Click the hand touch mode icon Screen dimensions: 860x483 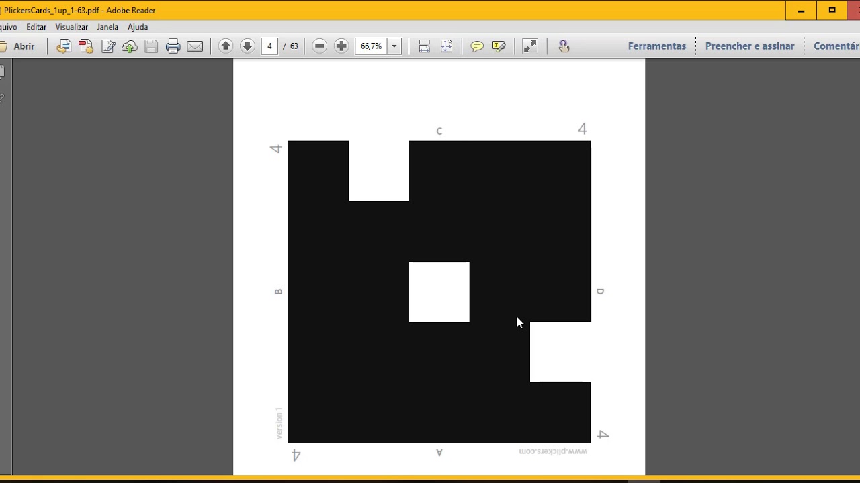click(x=564, y=46)
